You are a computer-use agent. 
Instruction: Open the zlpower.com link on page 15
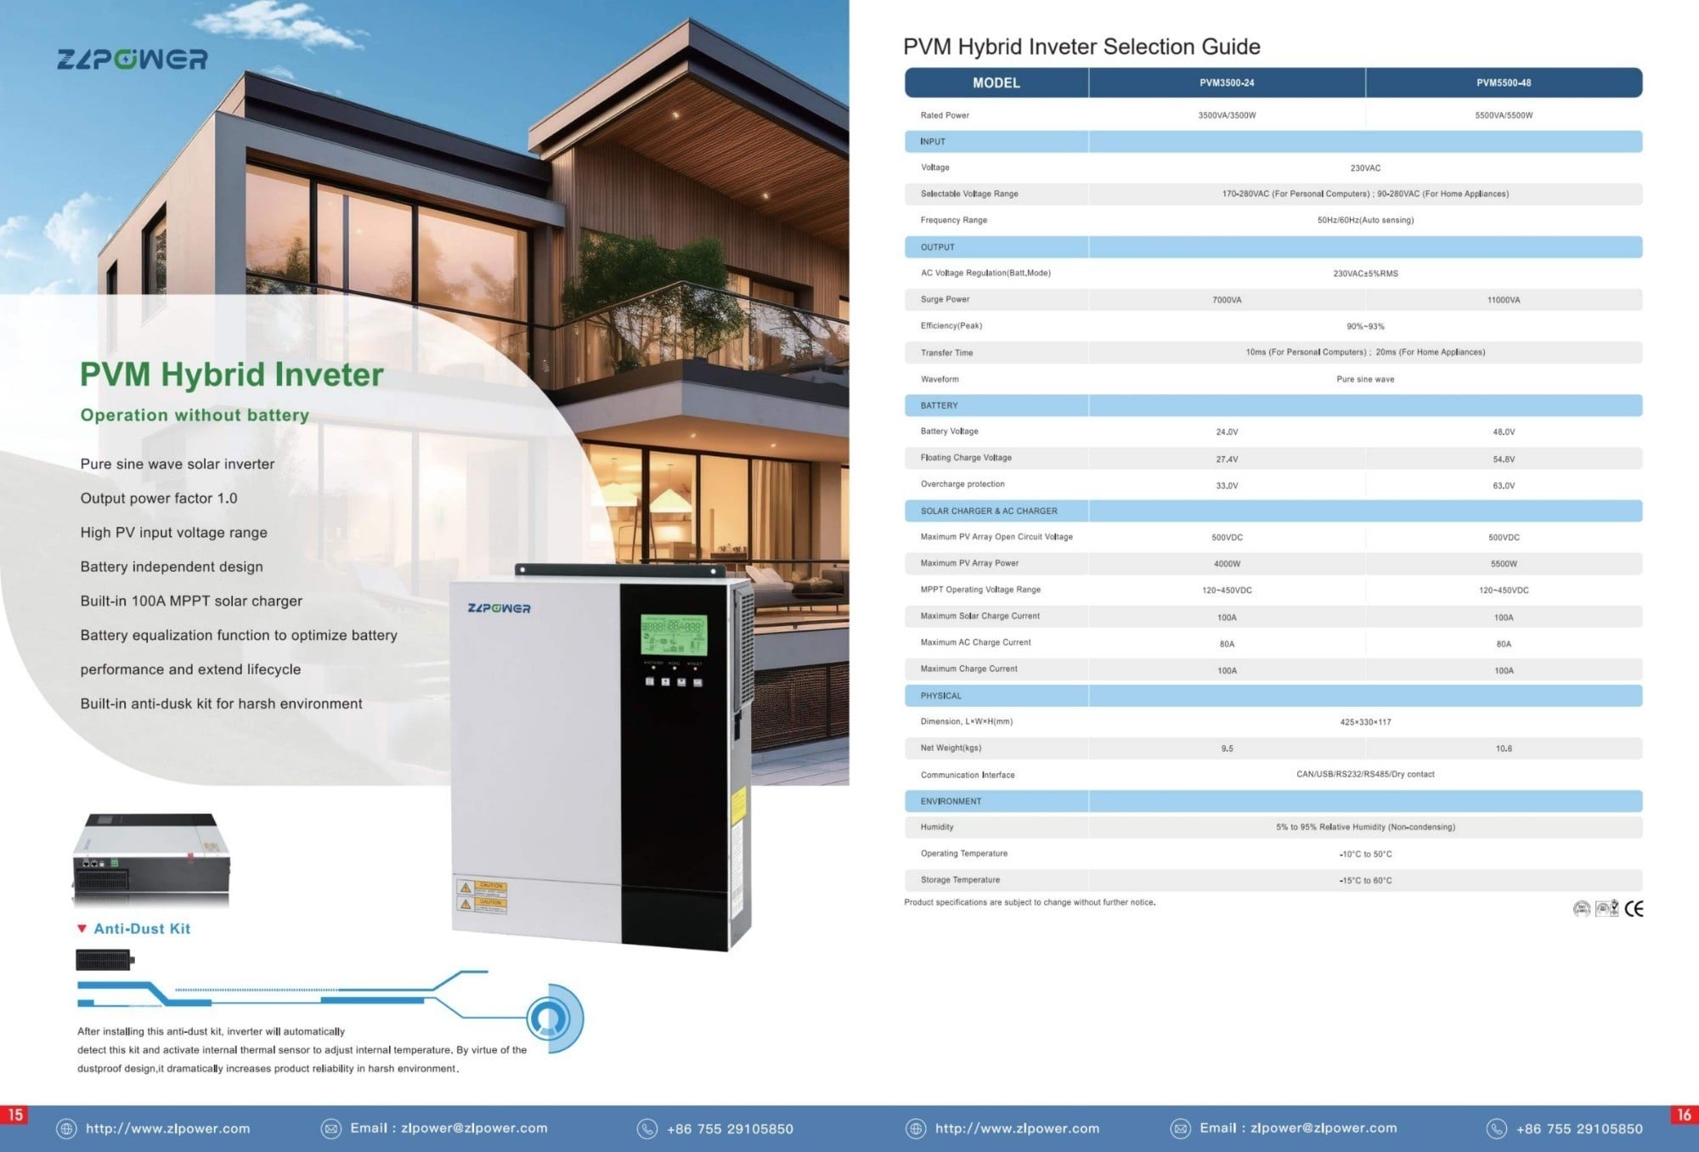[x=167, y=1128]
